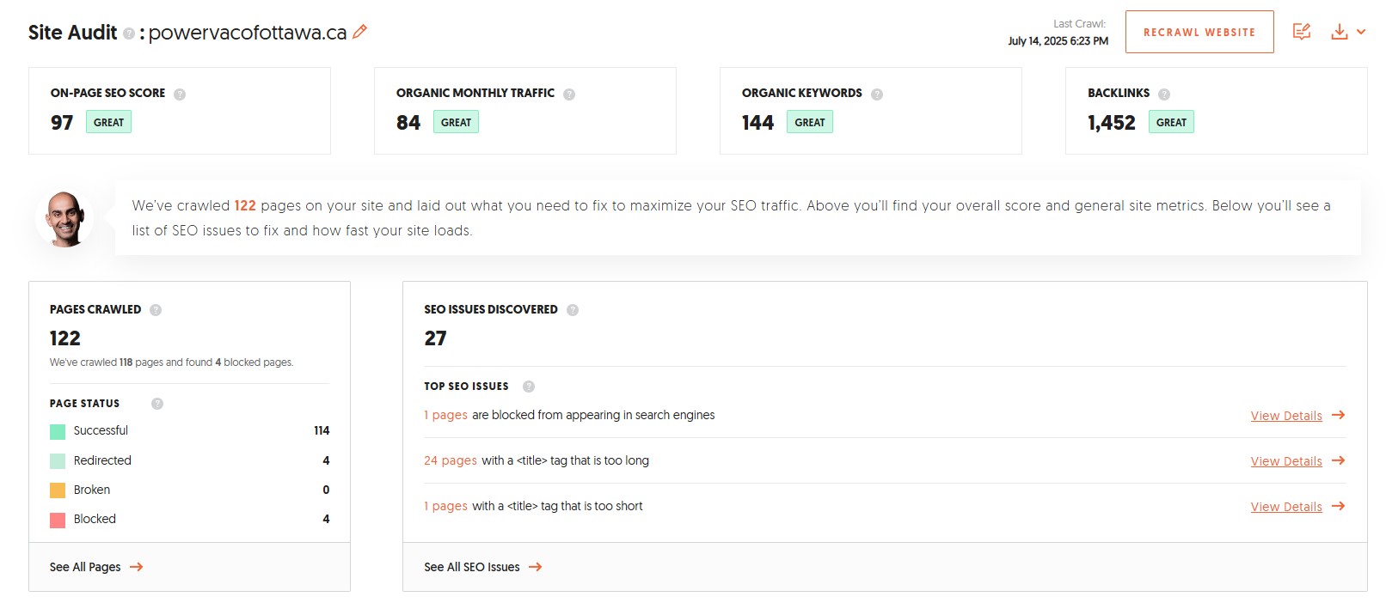The width and height of the screenshot is (1386, 603).
Task: Open help tooltip for On-Page SEO Score
Action: [x=180, y=94]
